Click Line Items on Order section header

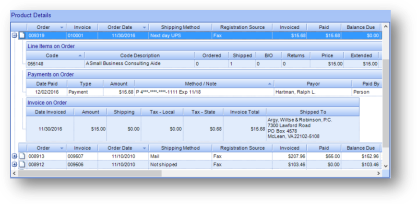point(204,46)
